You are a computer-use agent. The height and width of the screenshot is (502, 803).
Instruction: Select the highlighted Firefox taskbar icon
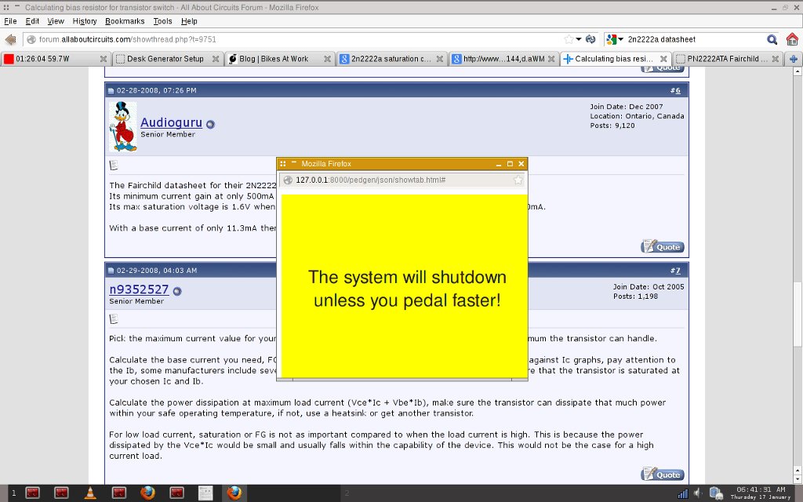[234, 493]
